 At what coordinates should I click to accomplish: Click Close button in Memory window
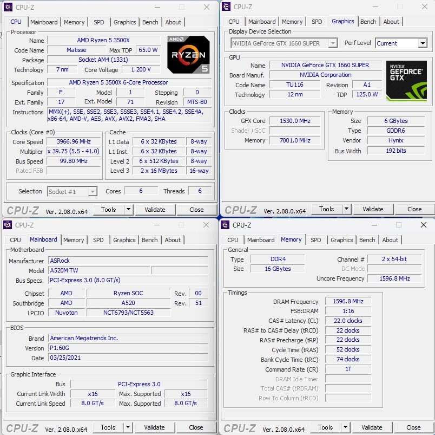point(413,427)
